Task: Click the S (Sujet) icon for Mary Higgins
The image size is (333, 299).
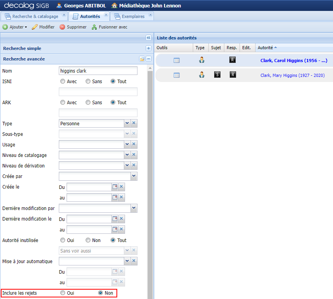Action: pyautogui.click(x=217, y=75)
